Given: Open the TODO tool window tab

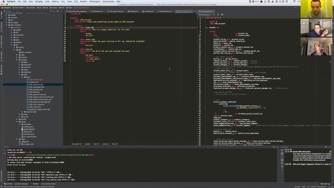Looking at the screenshot, I should coord(8,184).
